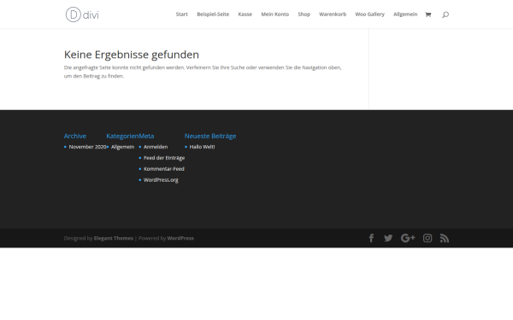Open Shop menu item

(x=304, y=15)
